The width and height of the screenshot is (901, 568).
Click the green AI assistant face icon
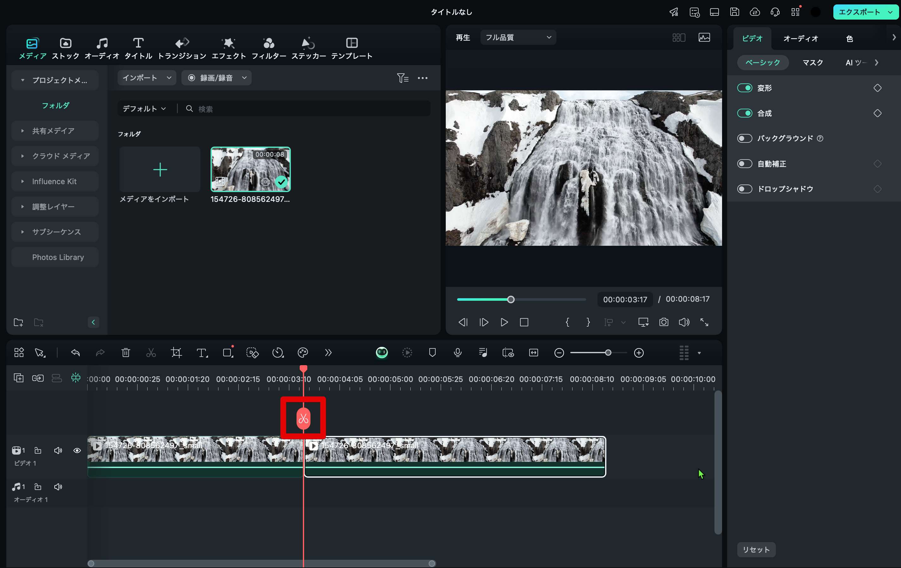[382, 353]
